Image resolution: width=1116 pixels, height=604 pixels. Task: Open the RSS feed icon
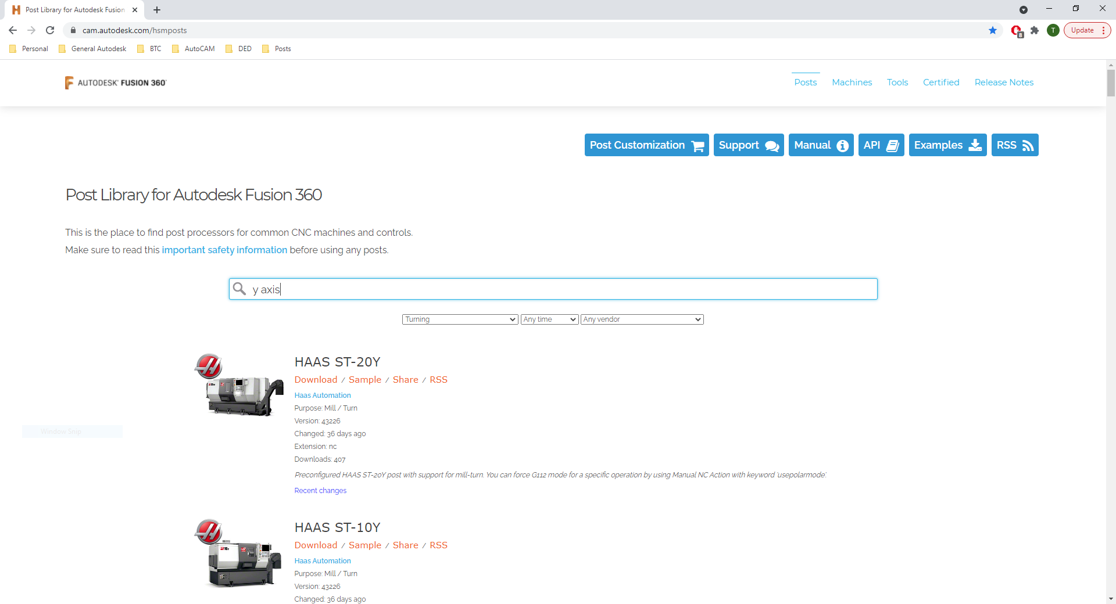[1026, 145]
